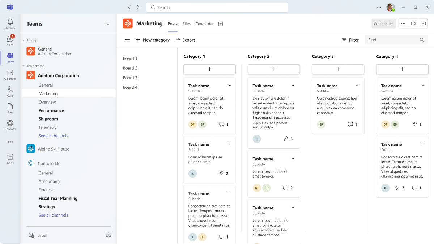Click the Find input field
This screenshot has height=244, width=434.
coord(392,40)
